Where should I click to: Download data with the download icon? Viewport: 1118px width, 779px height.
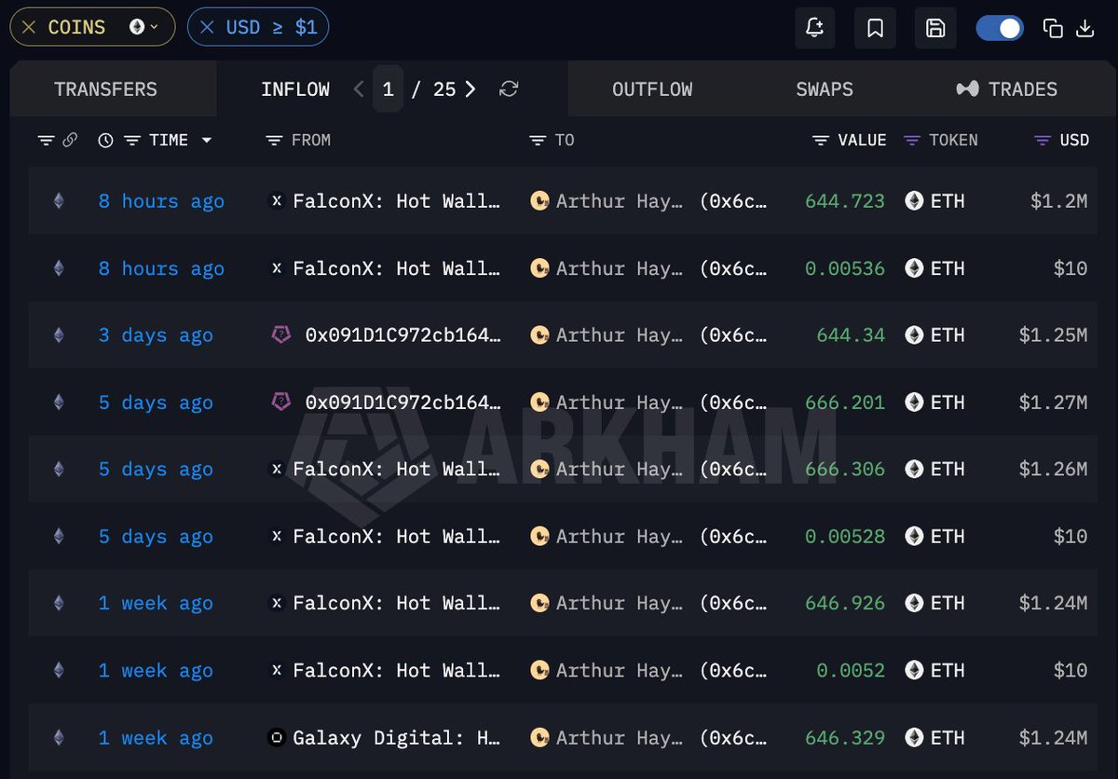(1084, 28)
